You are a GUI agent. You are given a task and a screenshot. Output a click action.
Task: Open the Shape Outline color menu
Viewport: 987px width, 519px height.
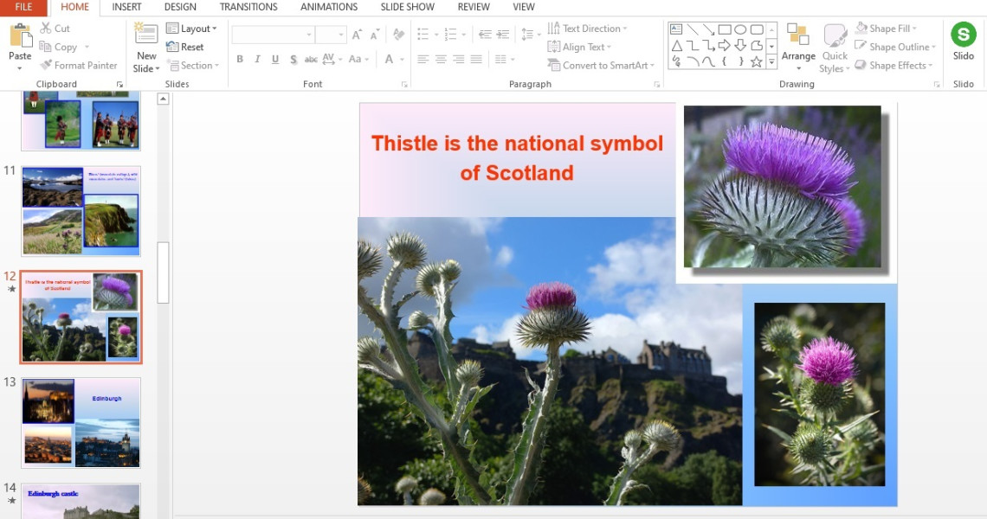point(895,47)
